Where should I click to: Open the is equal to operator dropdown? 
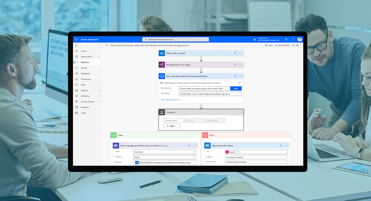[x=194, y=121]
